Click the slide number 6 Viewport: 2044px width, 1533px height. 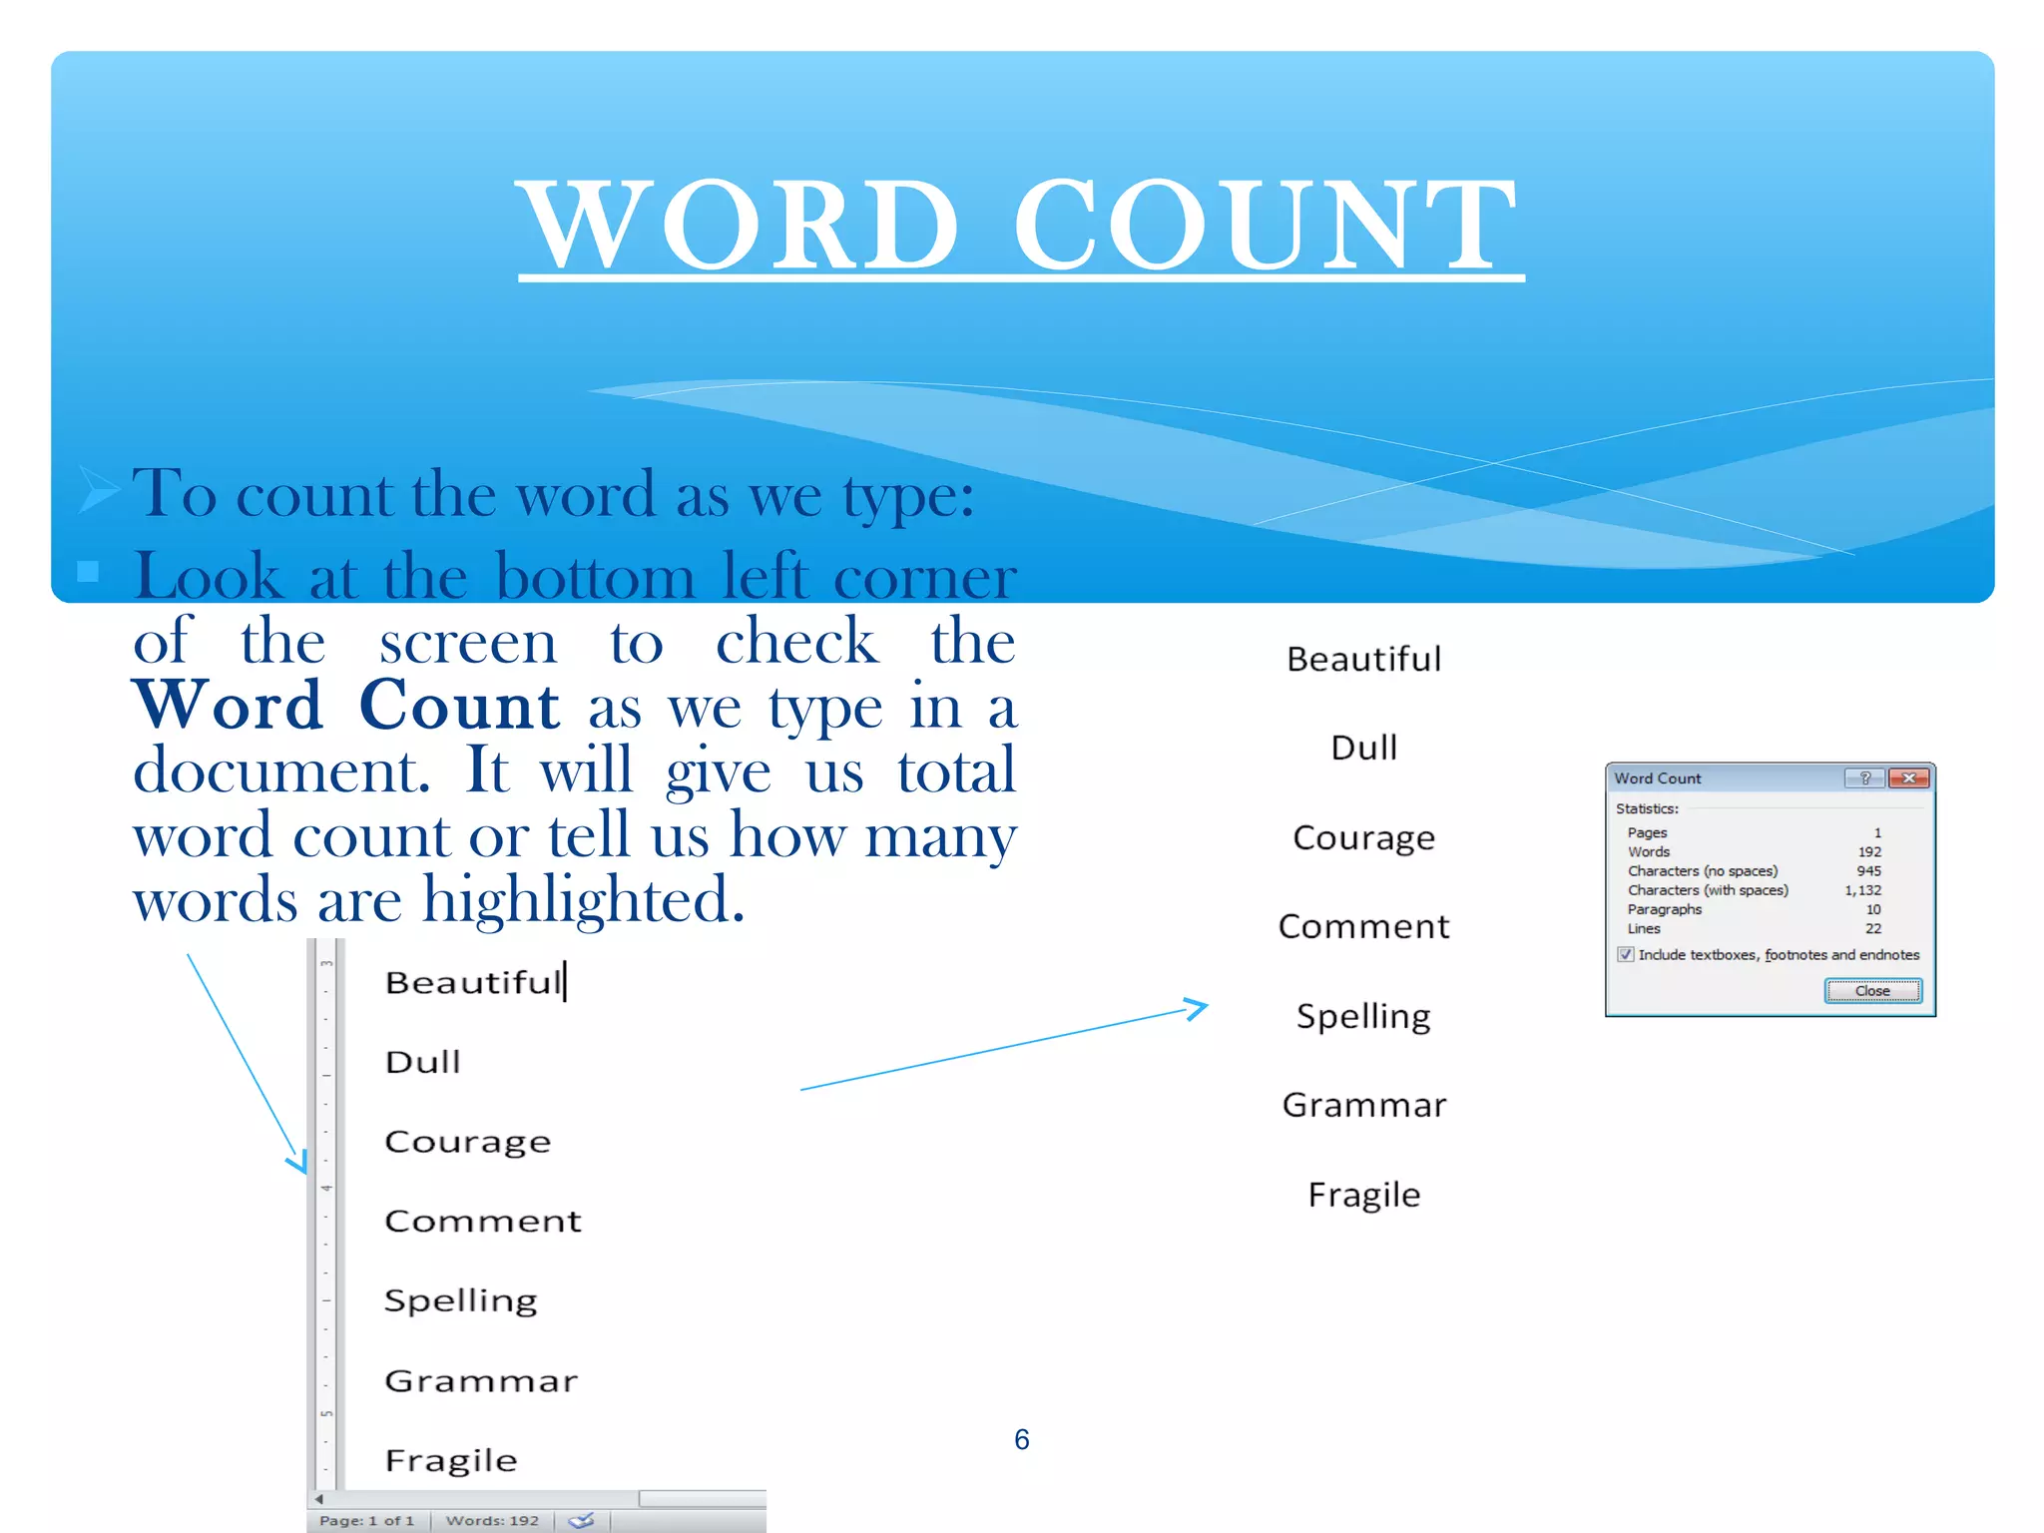pyautogui.click(x=1022, y=1439)
